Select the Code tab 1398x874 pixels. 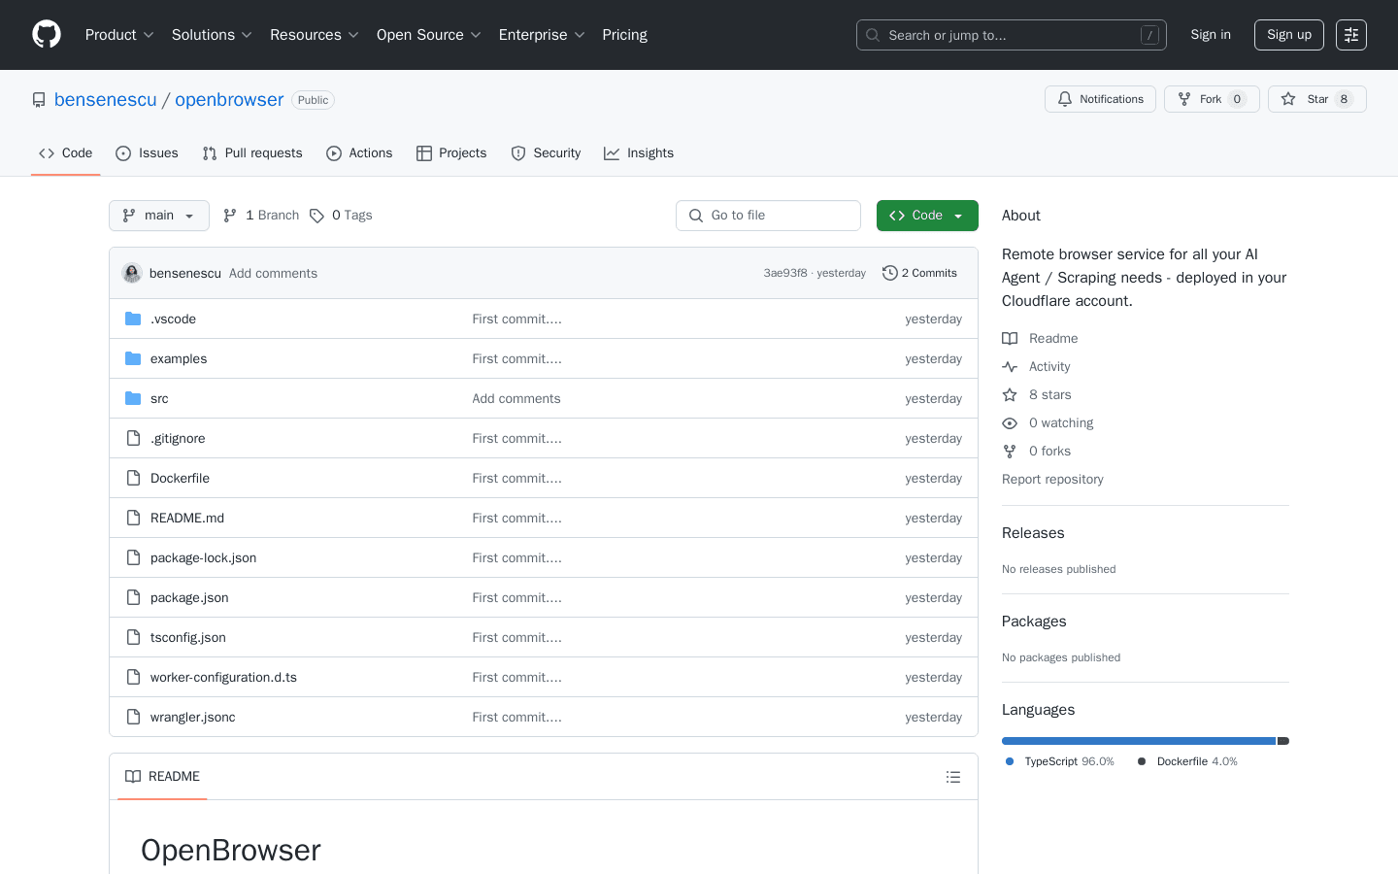click(66, 153)
